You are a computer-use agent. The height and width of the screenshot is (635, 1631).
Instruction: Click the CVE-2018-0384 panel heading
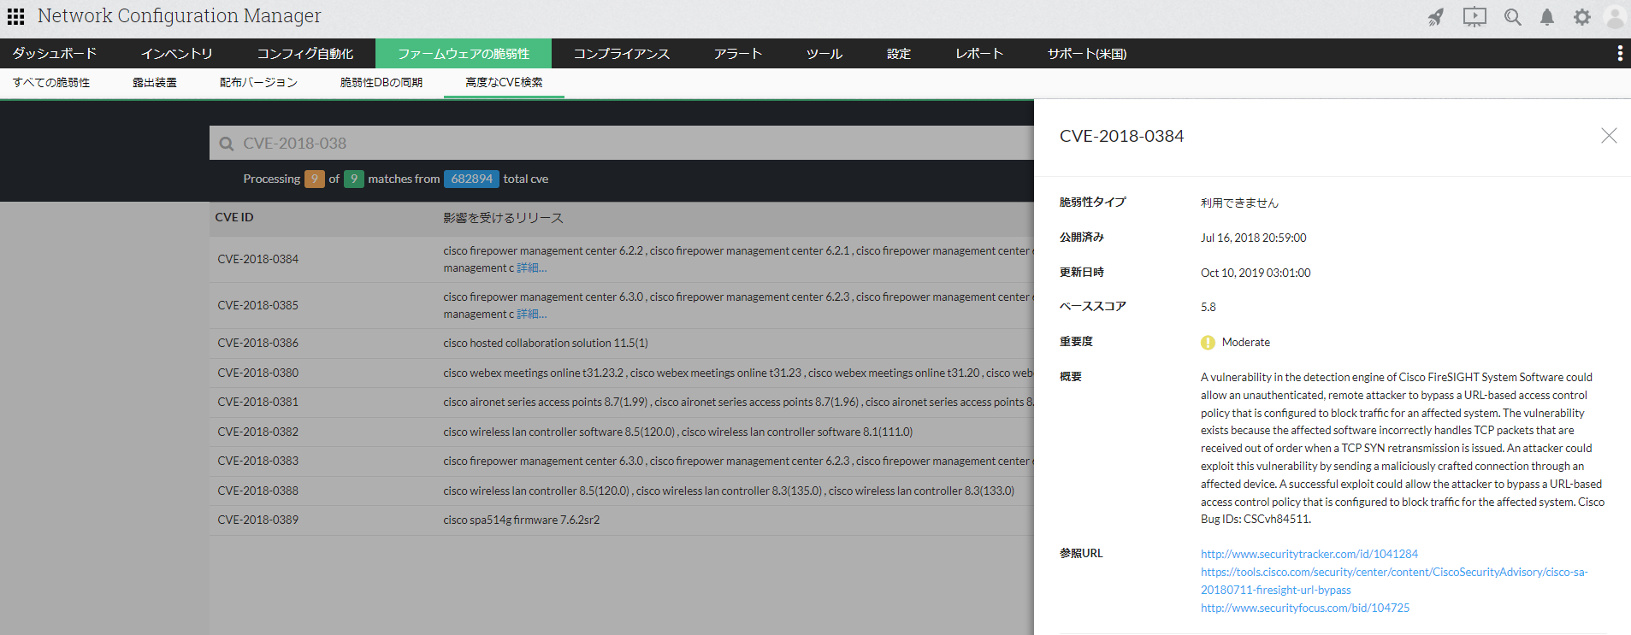click(1121, 137)
